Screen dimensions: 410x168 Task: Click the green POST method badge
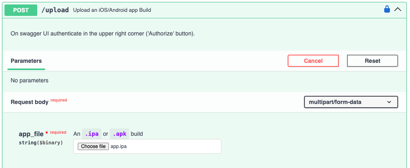(x=21, y=10)
